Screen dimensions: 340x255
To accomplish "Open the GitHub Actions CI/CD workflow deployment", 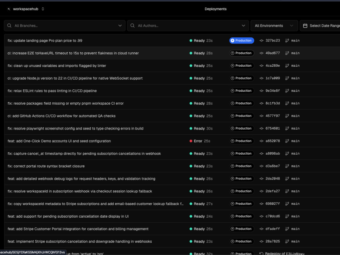I will click(x=61, y=116).
